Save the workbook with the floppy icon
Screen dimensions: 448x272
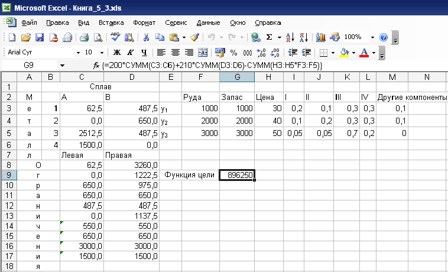pyautogui.click(x=40, y=37)
